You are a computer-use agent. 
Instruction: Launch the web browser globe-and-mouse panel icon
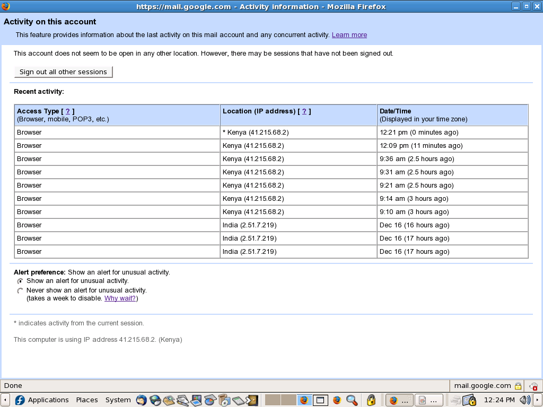(155, 400)
